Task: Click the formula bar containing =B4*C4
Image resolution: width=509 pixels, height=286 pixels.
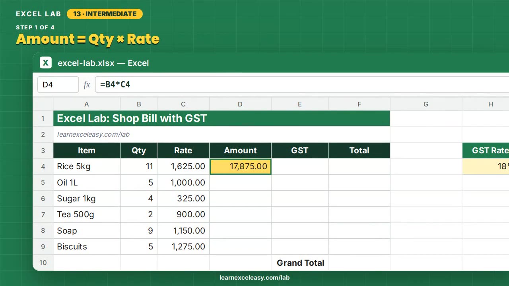Action: 302,85
